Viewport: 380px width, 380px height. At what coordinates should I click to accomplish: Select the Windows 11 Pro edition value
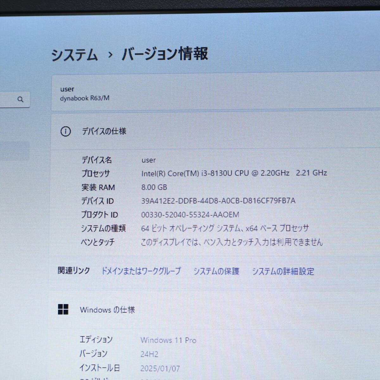[x=168, y=340]
